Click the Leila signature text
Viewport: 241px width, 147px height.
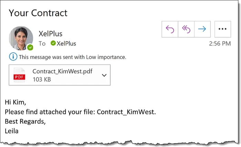[12, 131]
